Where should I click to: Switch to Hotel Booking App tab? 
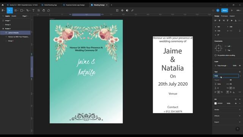pyautogui.click(x=50, y=5)
